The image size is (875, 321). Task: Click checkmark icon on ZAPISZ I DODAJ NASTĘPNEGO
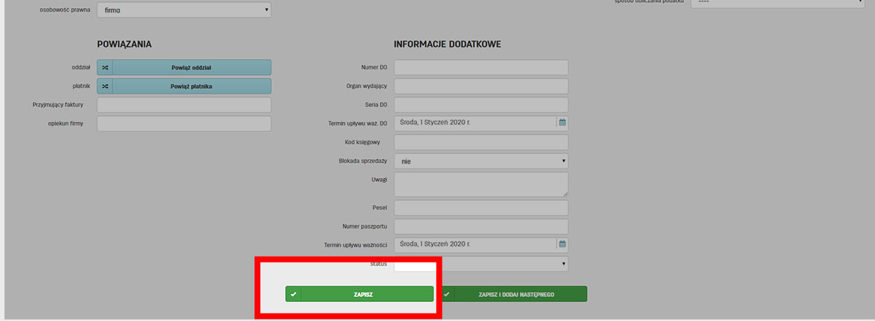click(x=446, y=294)
